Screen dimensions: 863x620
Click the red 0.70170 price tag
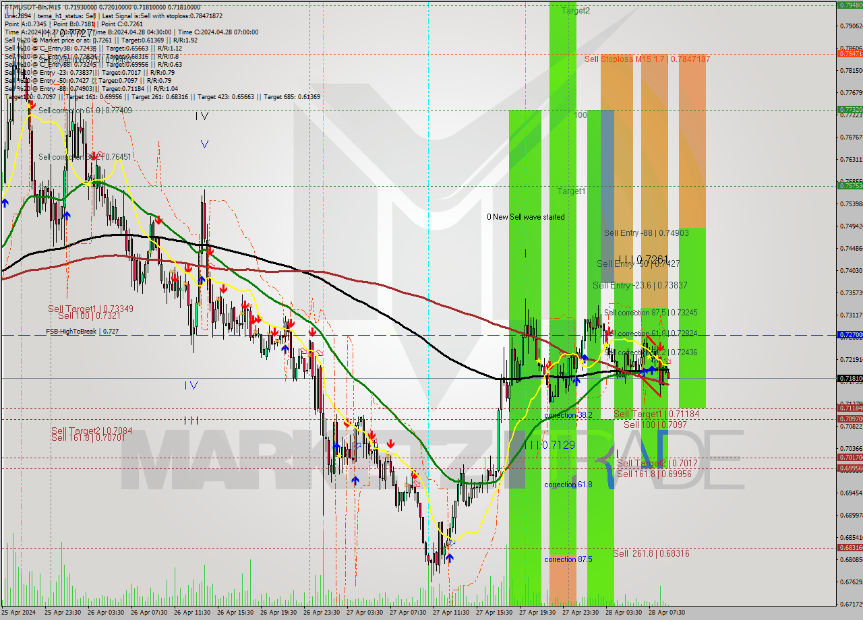(850, 458)
